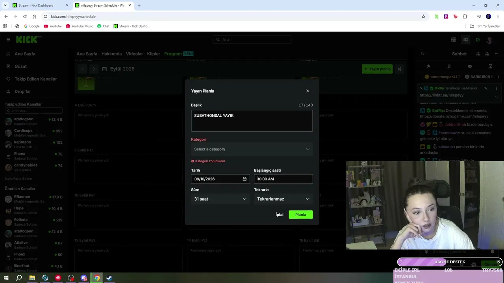Expand the pinned BotRix message chevron
The height and width of the screenshot is (283, 504).
click(x=496, y=96)
